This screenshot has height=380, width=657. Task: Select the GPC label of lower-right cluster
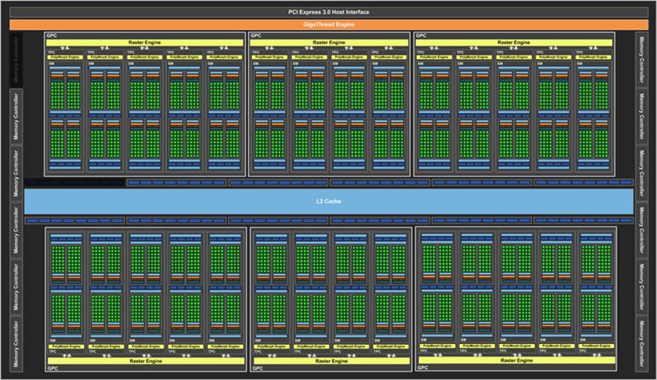423,368
